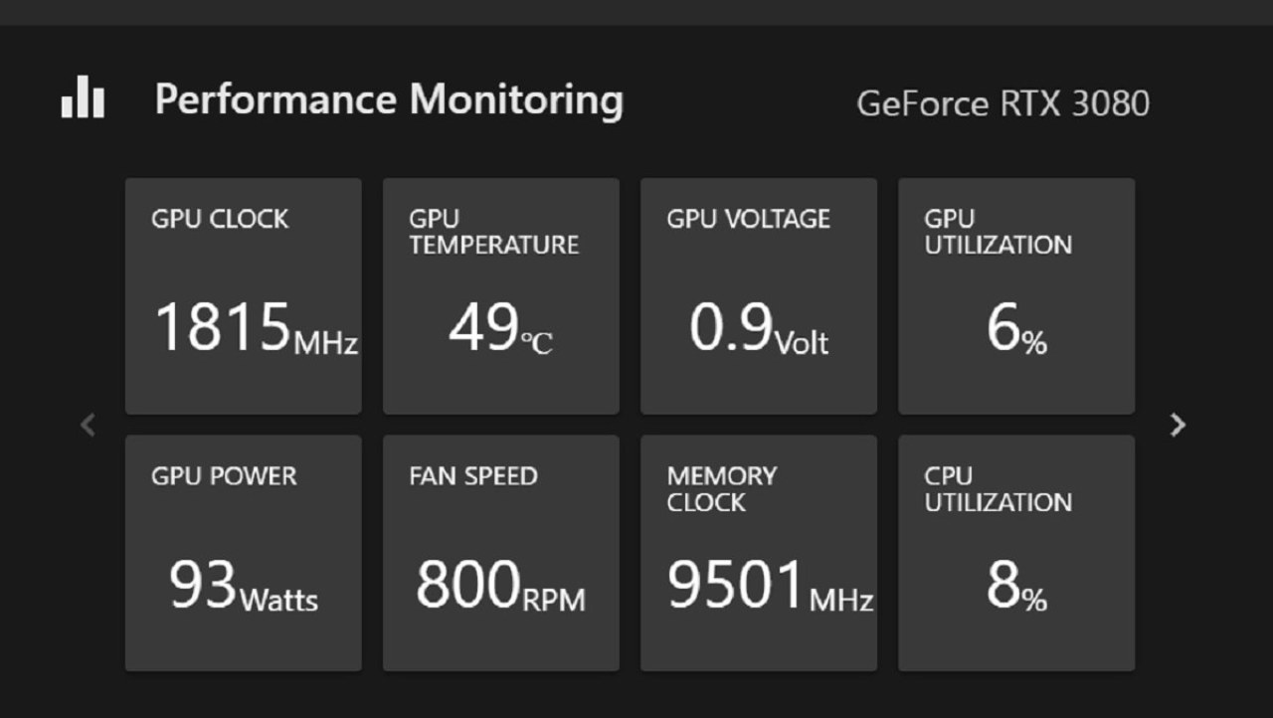Select the GPU Clock tile
Screen dimensions: 1273x718
tap(244, 296)
